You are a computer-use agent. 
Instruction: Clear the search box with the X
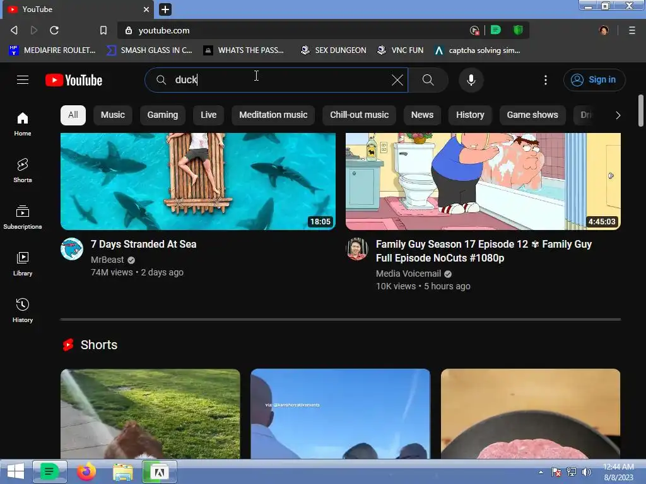397,80
